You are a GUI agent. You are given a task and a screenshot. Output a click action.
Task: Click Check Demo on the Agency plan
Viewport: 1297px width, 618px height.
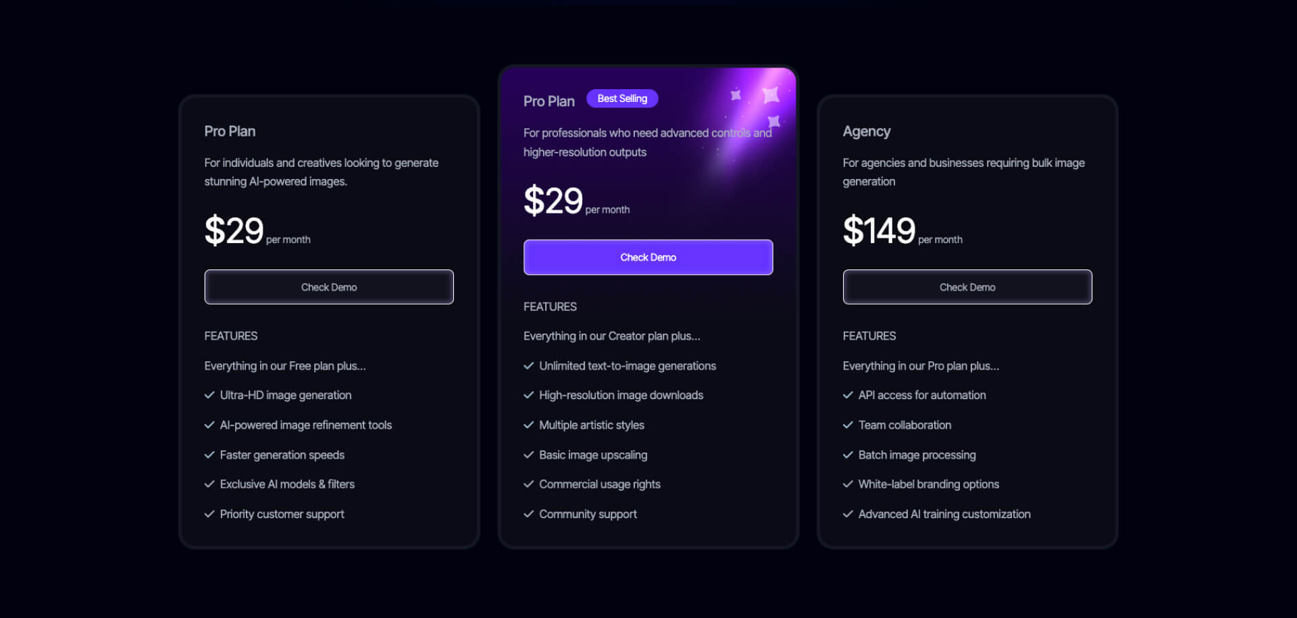(x=967, y=287)
